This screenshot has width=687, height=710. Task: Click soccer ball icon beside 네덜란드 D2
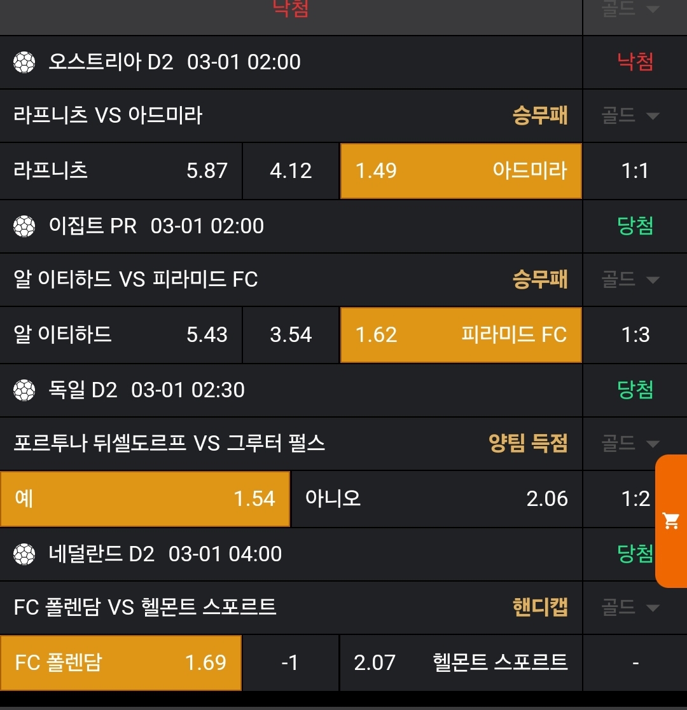coord(24,554)
